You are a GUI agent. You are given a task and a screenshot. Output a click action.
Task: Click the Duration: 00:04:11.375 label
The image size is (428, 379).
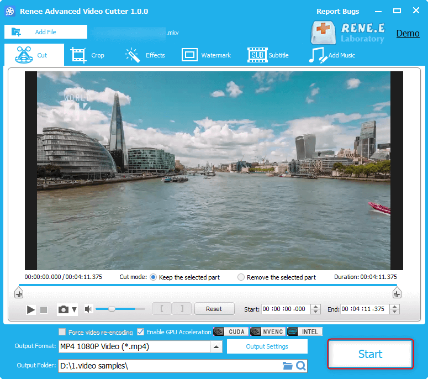tap(366, 277)
